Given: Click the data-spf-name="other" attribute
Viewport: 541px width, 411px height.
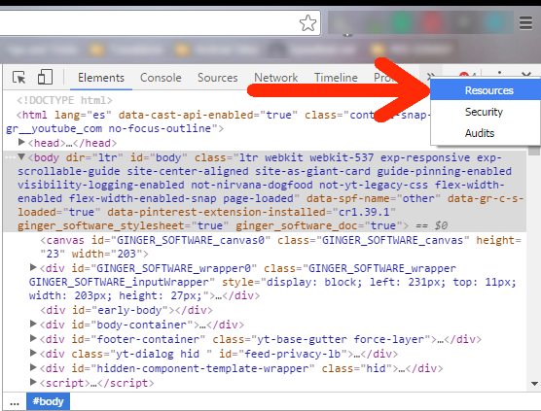Looking at the screenshot, I should pos(374,198).
